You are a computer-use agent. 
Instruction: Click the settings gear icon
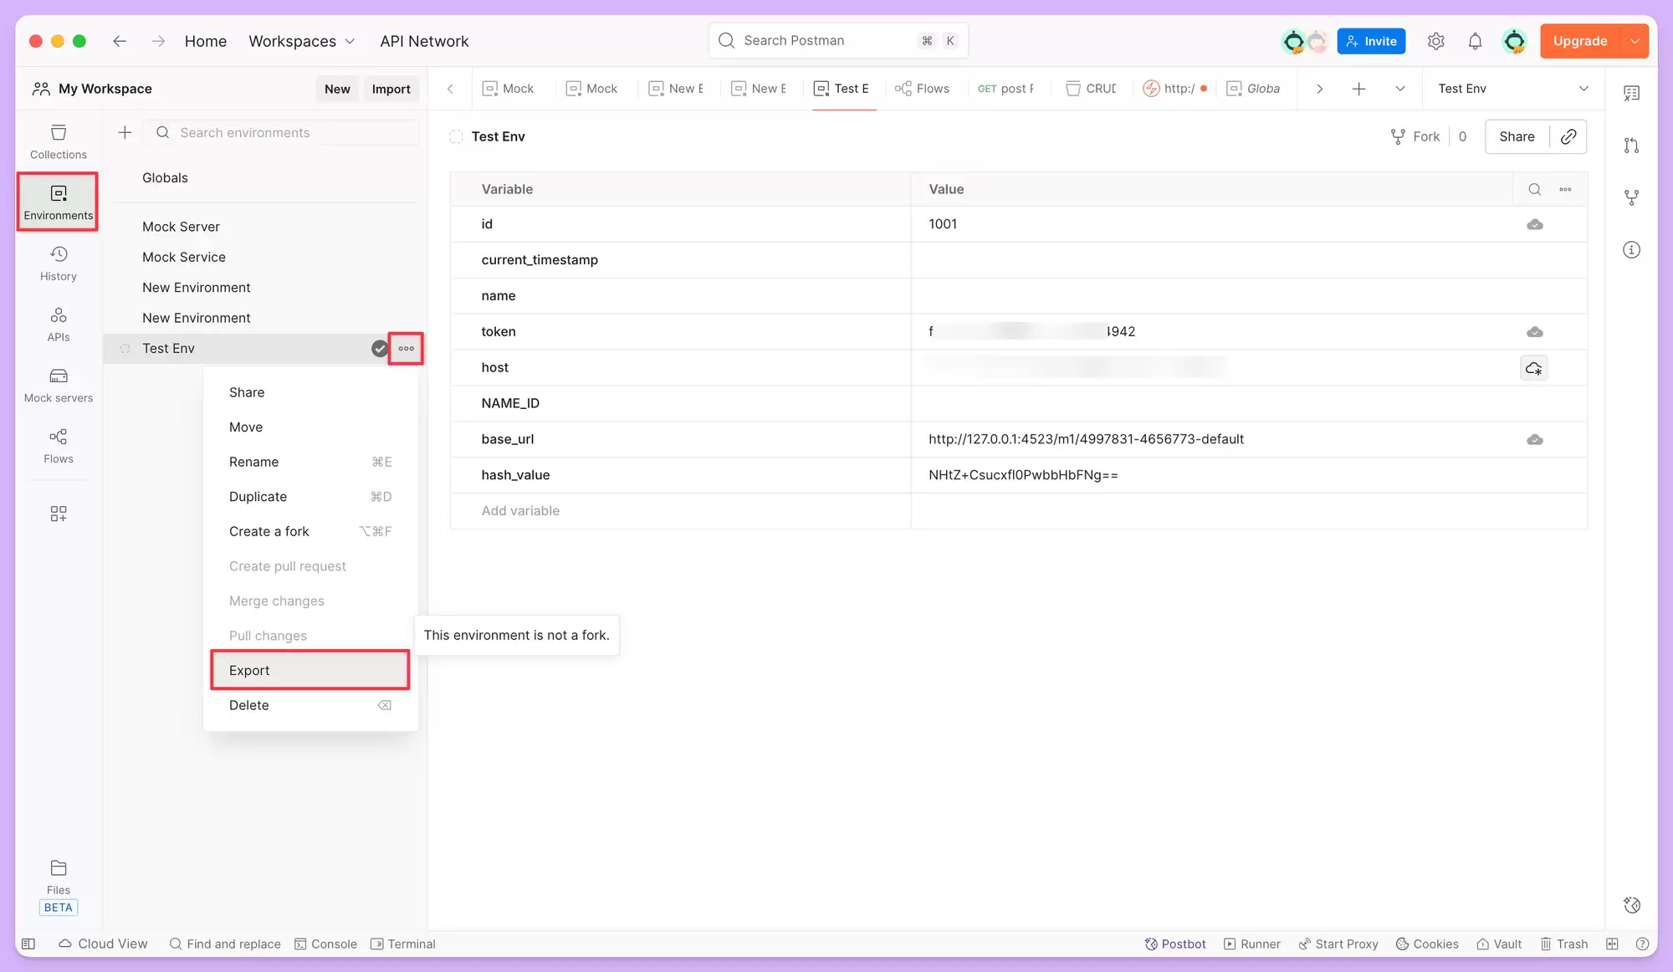click(x=1436, y=41)
